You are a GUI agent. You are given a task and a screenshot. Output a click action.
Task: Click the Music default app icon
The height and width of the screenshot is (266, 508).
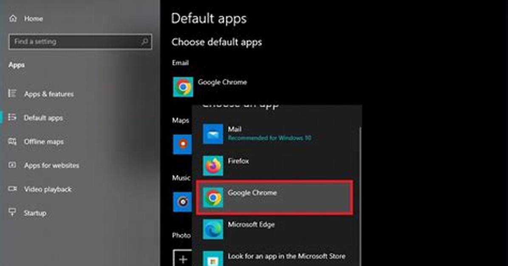[182, 202]
